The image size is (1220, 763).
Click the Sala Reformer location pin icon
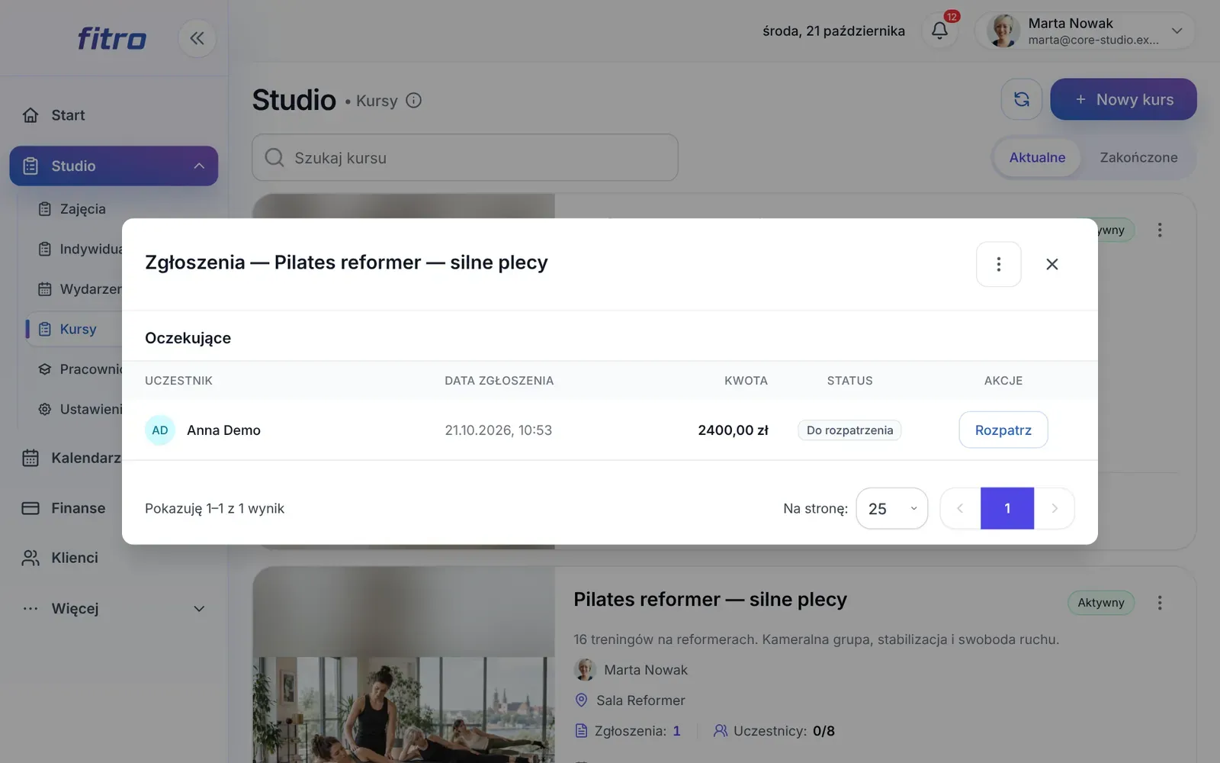coord(581,700)
